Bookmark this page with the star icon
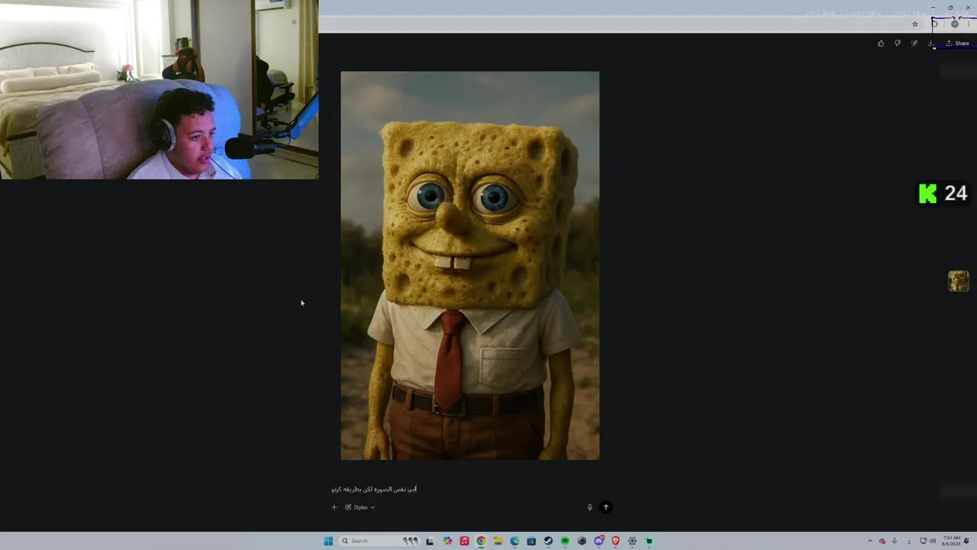This screenshot has height=550, width=977. tap(915, 24)
